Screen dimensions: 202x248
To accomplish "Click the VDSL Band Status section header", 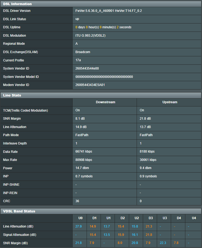I will (19, 211).
